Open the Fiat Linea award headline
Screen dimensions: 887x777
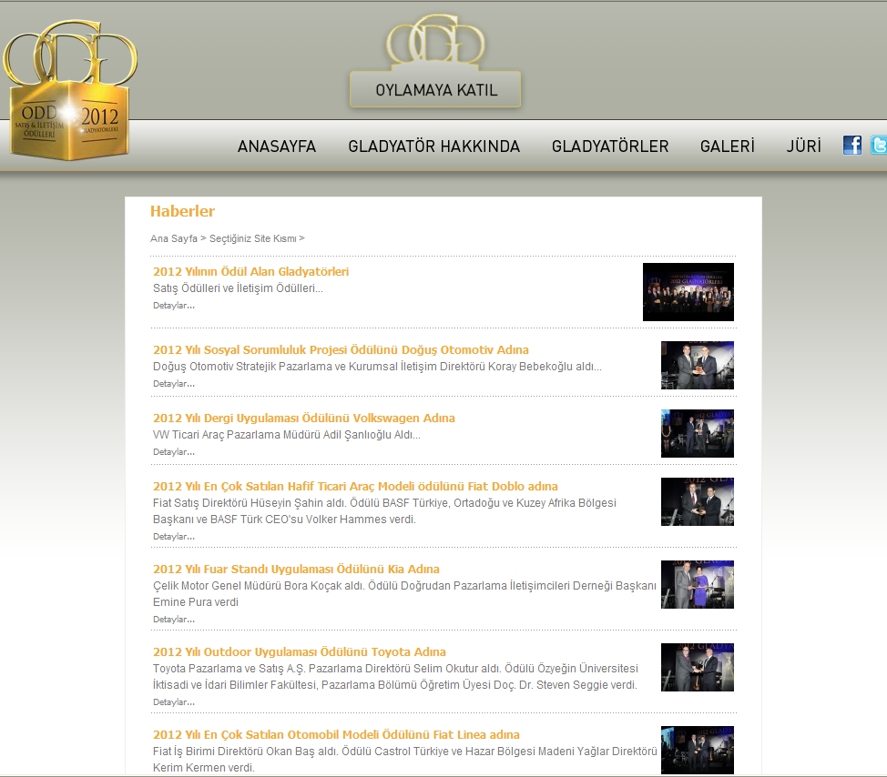pyautogui.click(x=336, y=734)
